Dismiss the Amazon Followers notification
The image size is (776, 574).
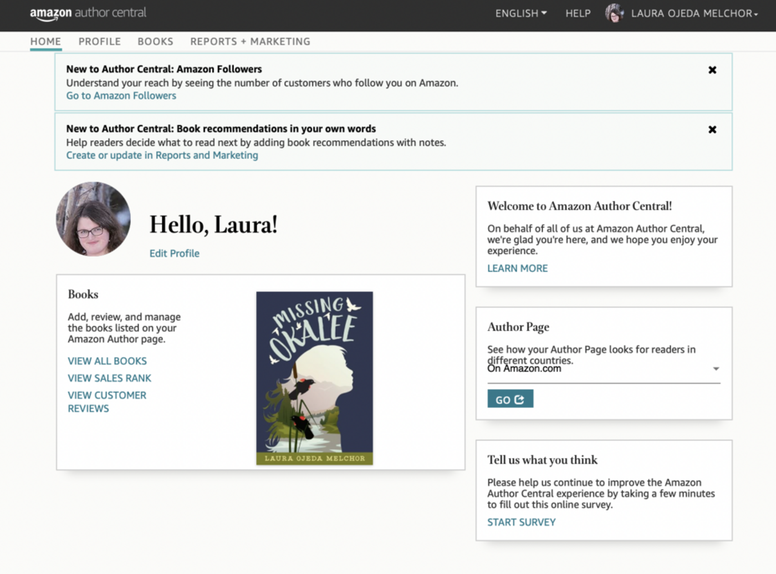[712, 70]
